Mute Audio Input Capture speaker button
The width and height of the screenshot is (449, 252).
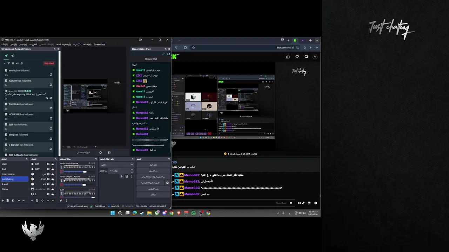62,171
